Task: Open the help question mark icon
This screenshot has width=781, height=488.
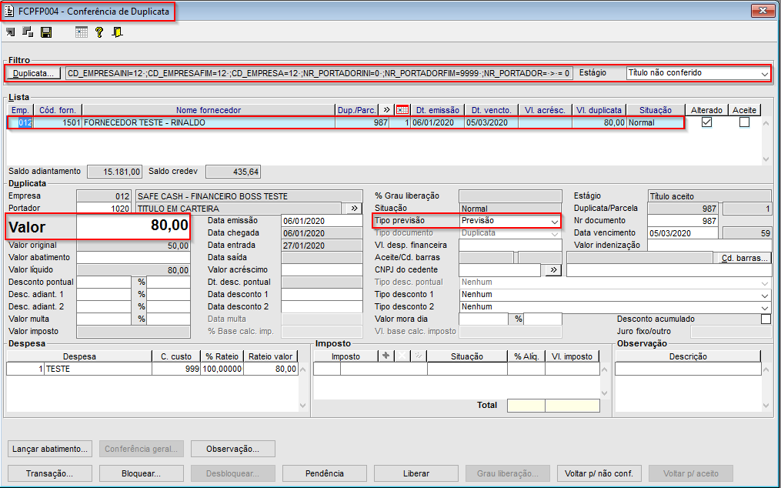Action: point(99,32)
